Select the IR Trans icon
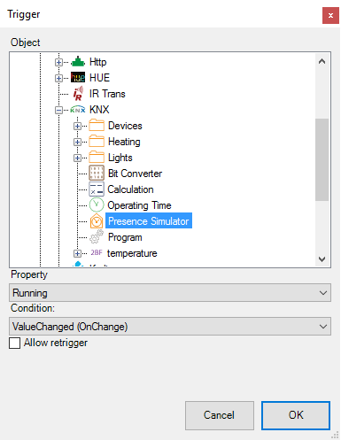This screenshot has height=440, width=341. click(78, 94)
